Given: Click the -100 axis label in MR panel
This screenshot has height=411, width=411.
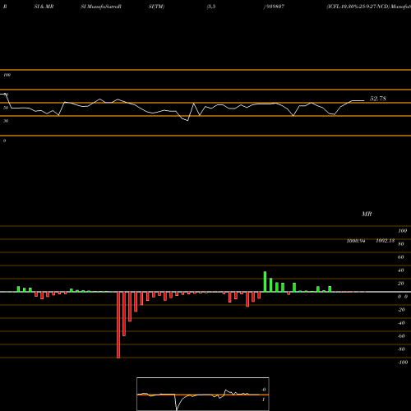Looking at the screenshot, I should pyautogui.click(x=403, y=363).
